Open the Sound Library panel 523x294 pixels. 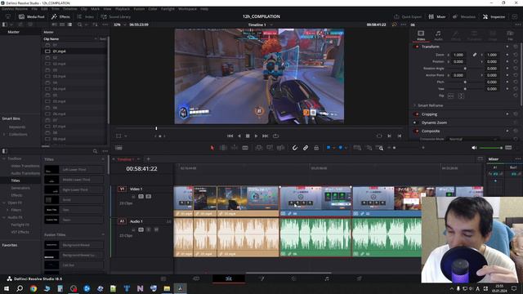coord(116,16)
